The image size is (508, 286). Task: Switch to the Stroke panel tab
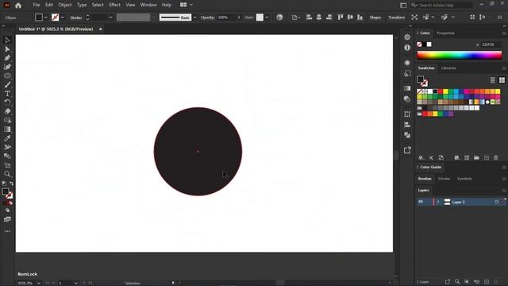tap(444, 179)
